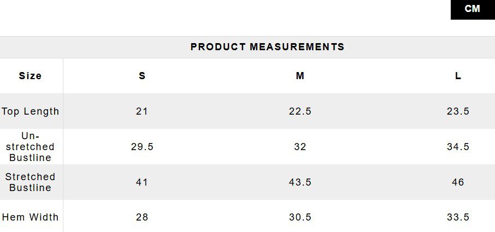The height and width of the screenshot is (232, 495).
Task: Click Top Length value 23.5 for L
Action: pos(458,111)
